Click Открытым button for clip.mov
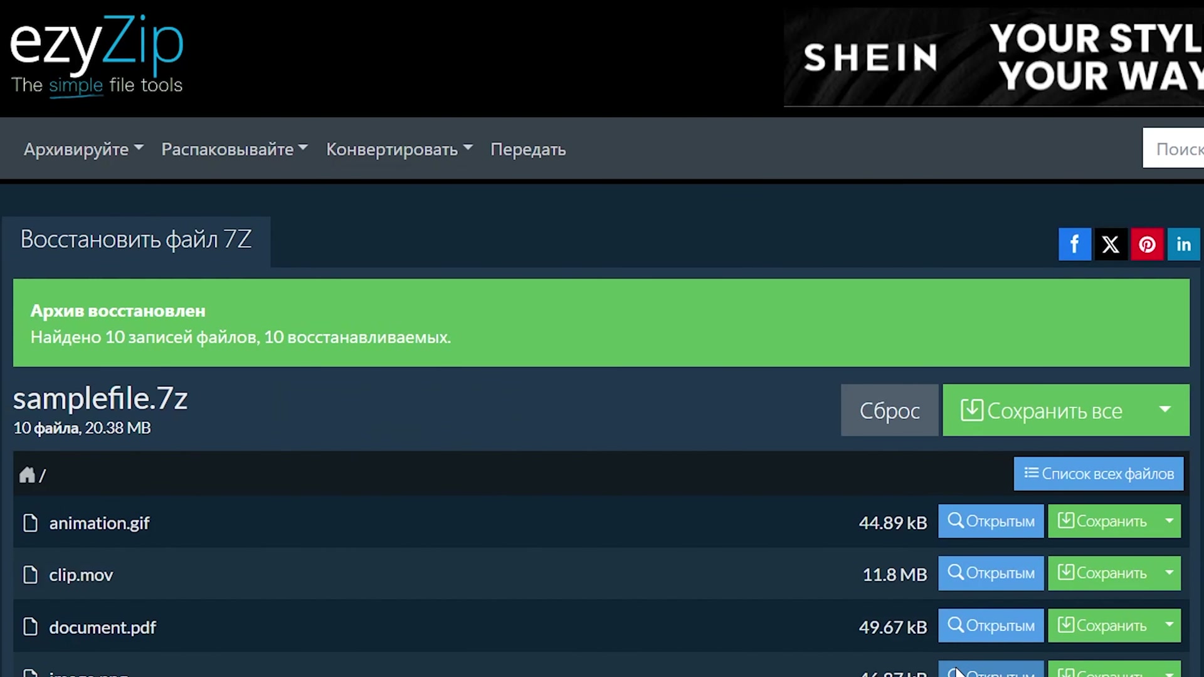The image size is (1204, 677). tap(991, 573)
